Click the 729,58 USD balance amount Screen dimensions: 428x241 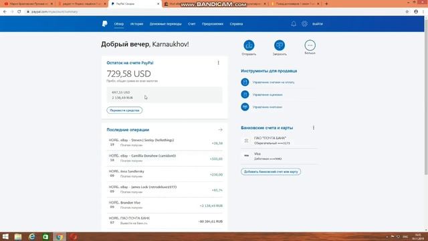point(128,74)
